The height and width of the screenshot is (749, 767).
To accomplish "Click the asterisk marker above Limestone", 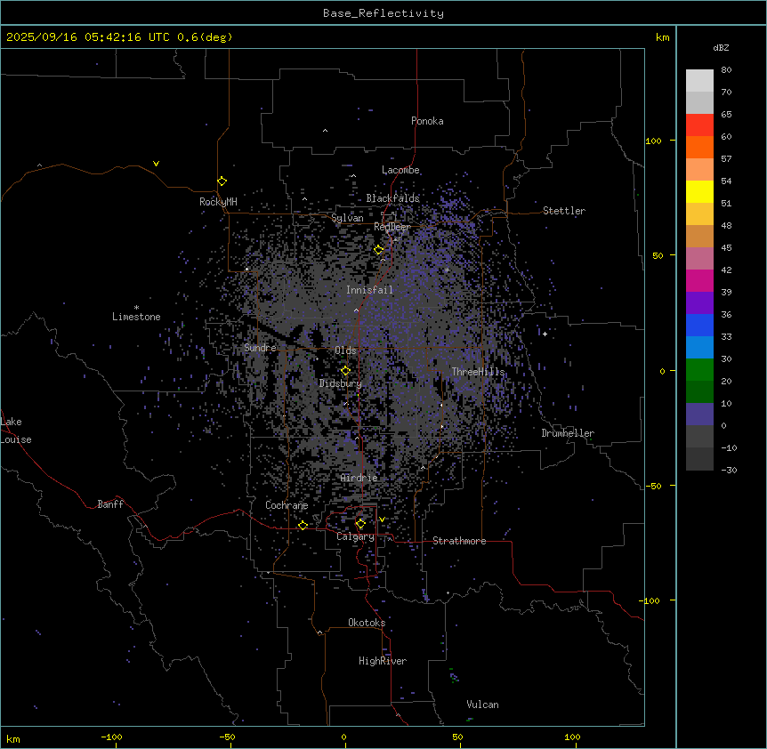I will (x=136, y=308).
